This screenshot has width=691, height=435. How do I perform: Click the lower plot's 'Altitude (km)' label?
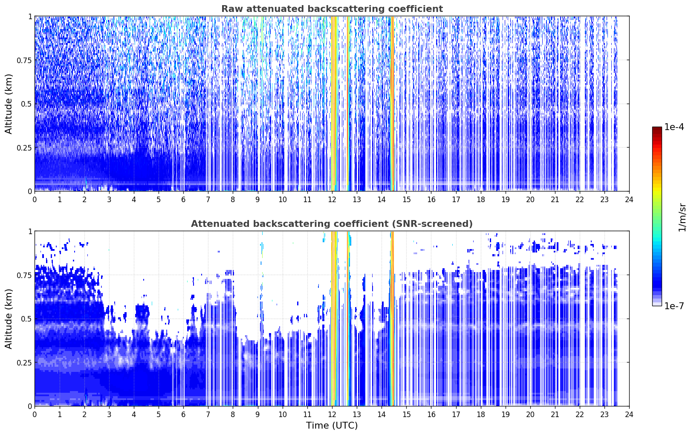click(9, 319)
